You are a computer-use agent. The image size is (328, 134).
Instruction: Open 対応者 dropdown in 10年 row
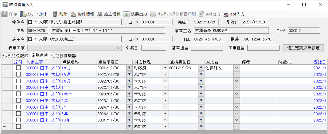[x=236, y=120]
